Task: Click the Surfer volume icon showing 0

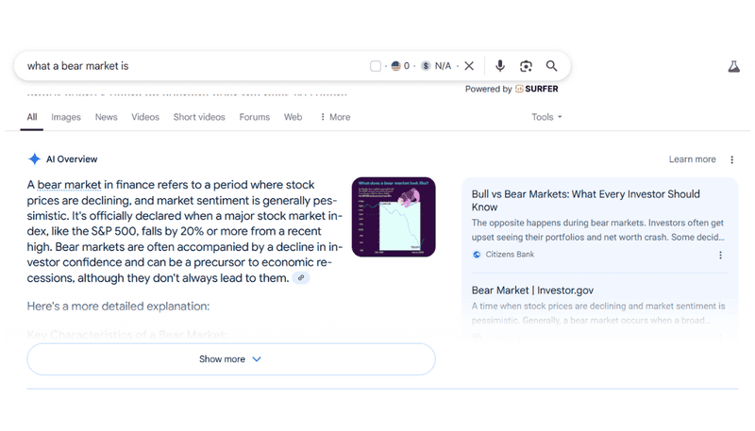Action: click(395, 66)
